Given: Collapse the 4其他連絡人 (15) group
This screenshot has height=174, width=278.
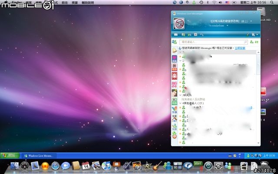Looking at the screenshot, I should pyautogui.click(x=181, y=103).
